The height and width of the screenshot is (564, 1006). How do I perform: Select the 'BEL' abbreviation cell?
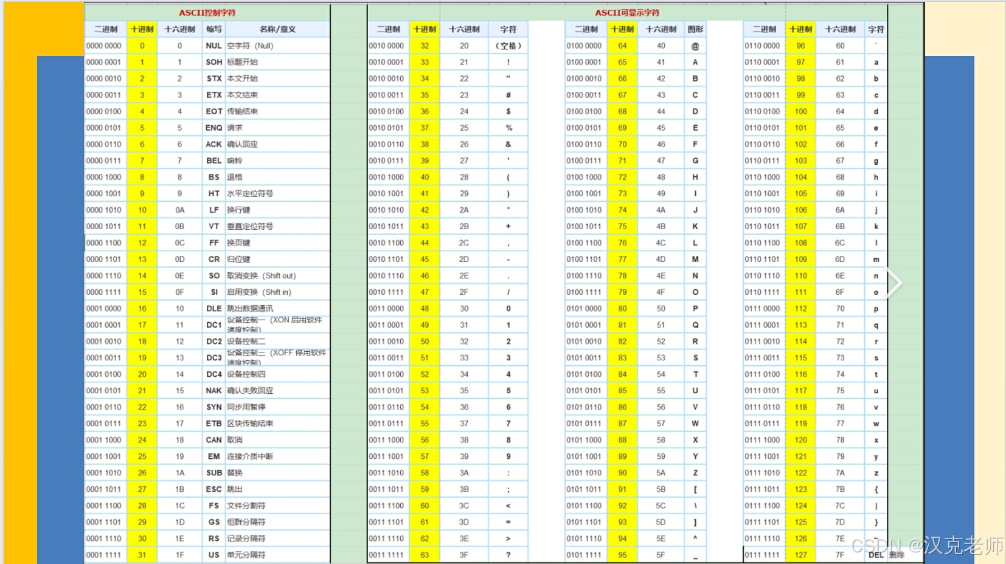pos(213,160)
